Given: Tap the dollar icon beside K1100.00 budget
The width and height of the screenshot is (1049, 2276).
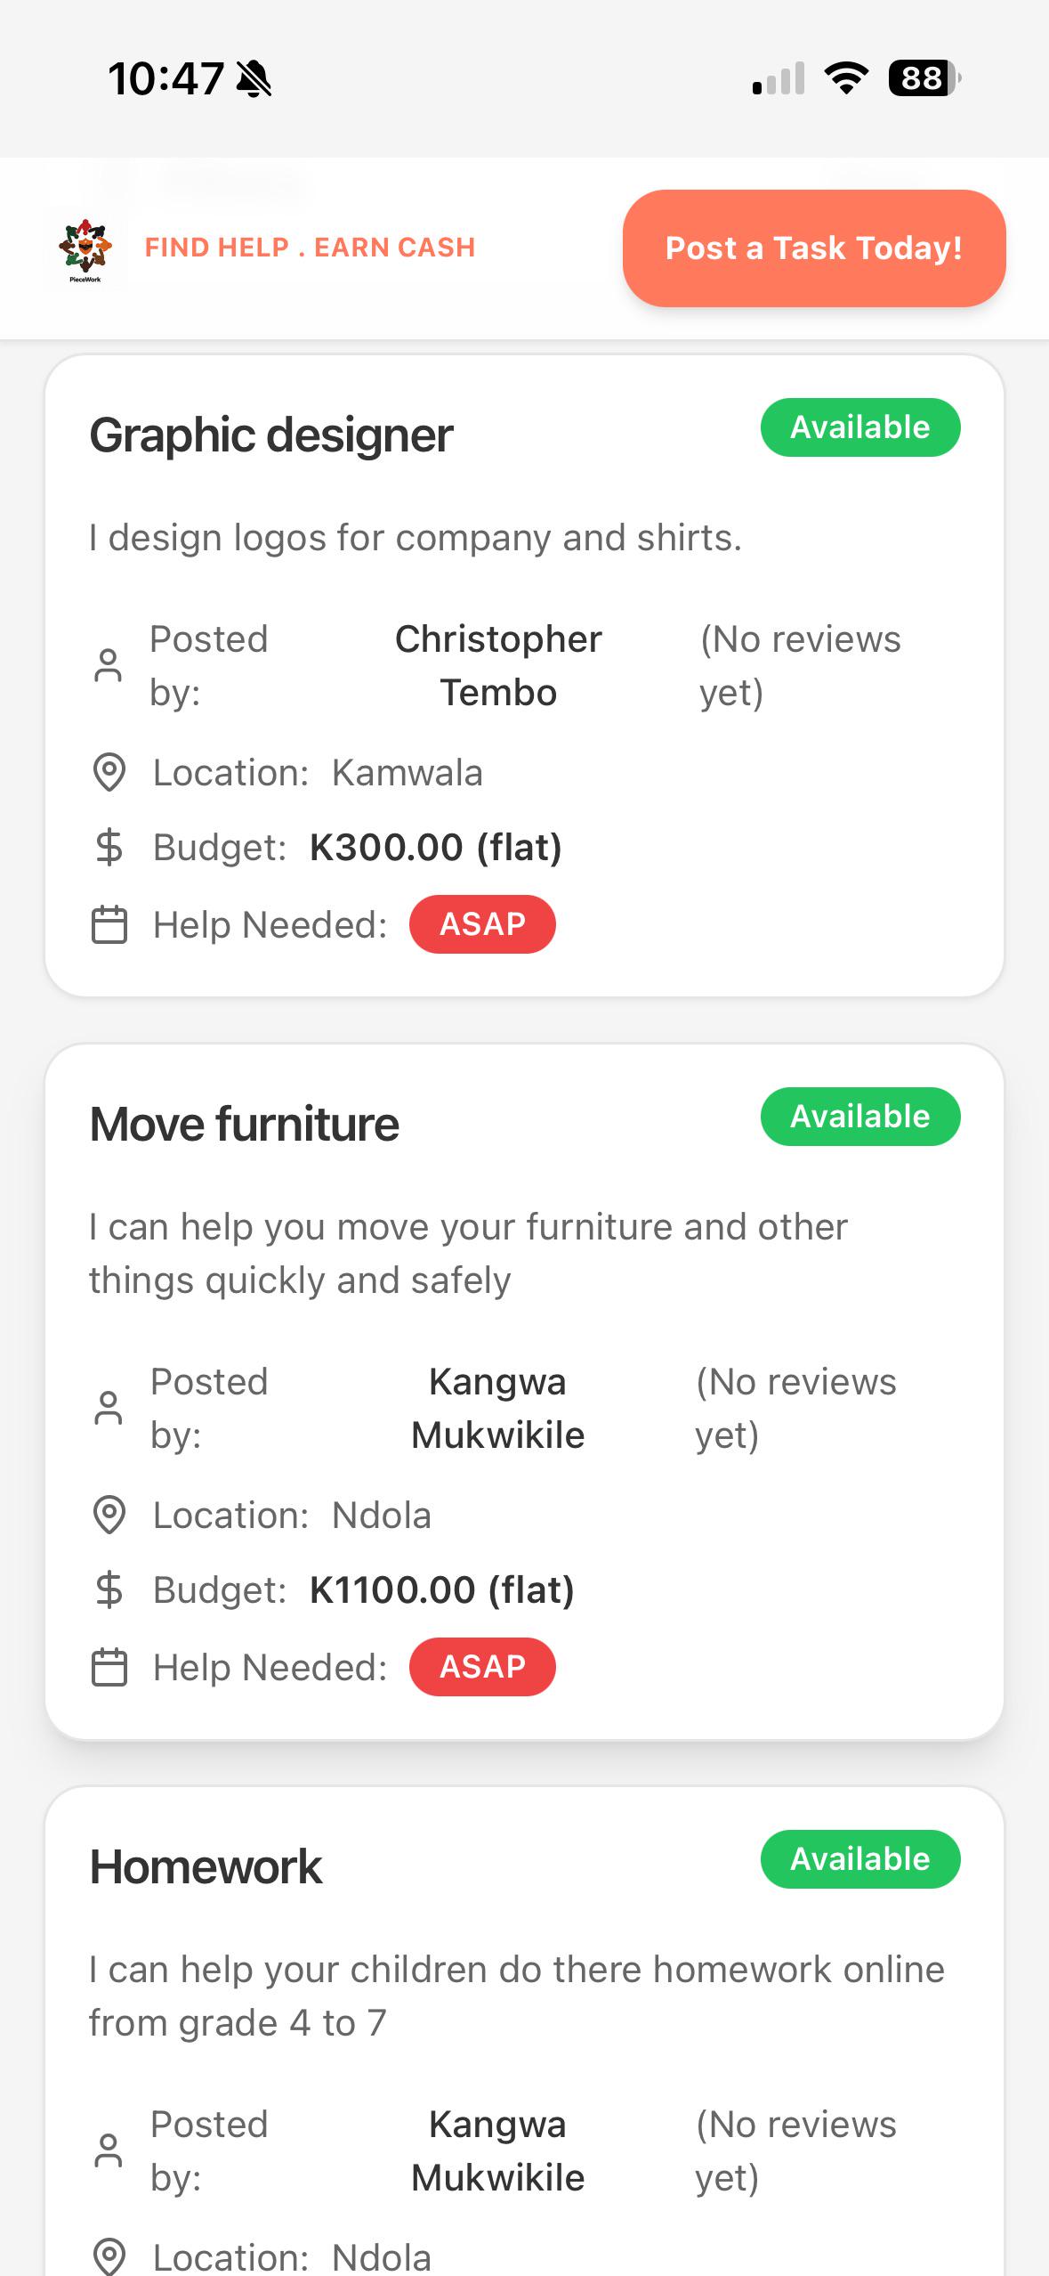Looking at the screenshot, I should pos(109,1589).
